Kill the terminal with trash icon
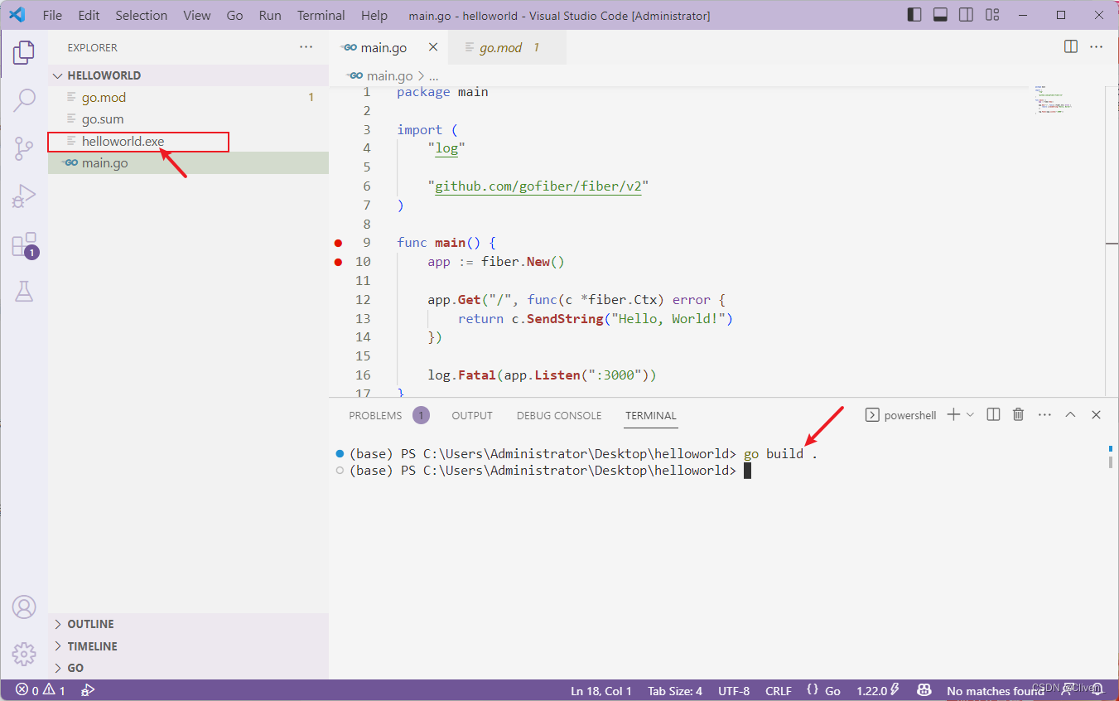This screenshot has height=701, width=1119. coord(1019,414)
